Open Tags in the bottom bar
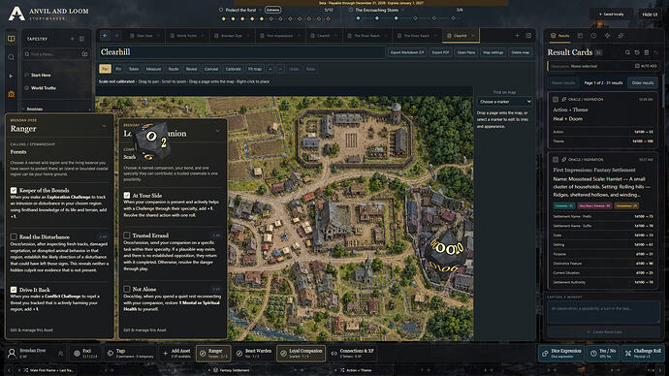 click(x=131, y=353)
